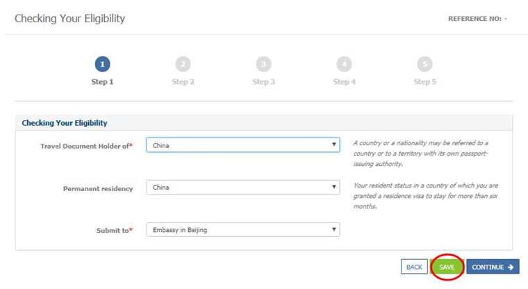Click the blue Step 1 circle icon
This screenshot has height=289, width=528.
[102, 64]
